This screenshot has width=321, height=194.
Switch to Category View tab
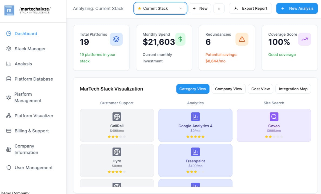[x=193, y=89]
